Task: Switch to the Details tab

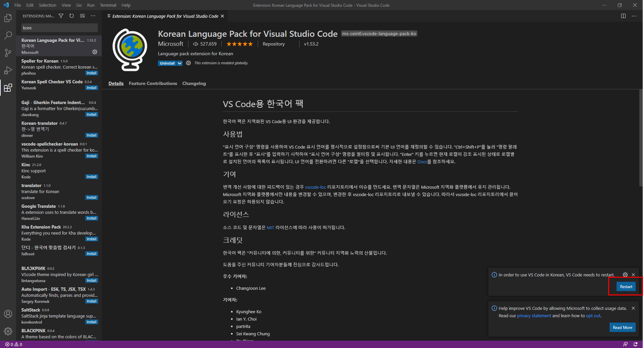Action: [116, 83]
